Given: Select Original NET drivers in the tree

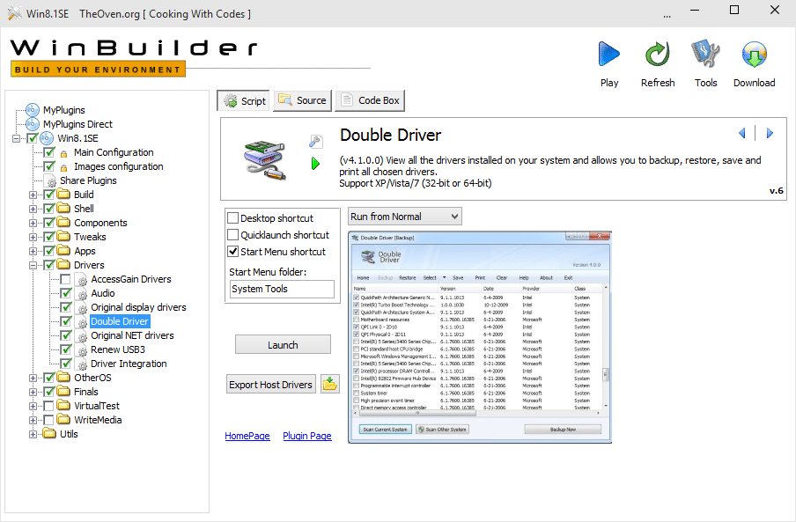Looking at the screenshot, I should pyautogui.click(x=132, y=335).
